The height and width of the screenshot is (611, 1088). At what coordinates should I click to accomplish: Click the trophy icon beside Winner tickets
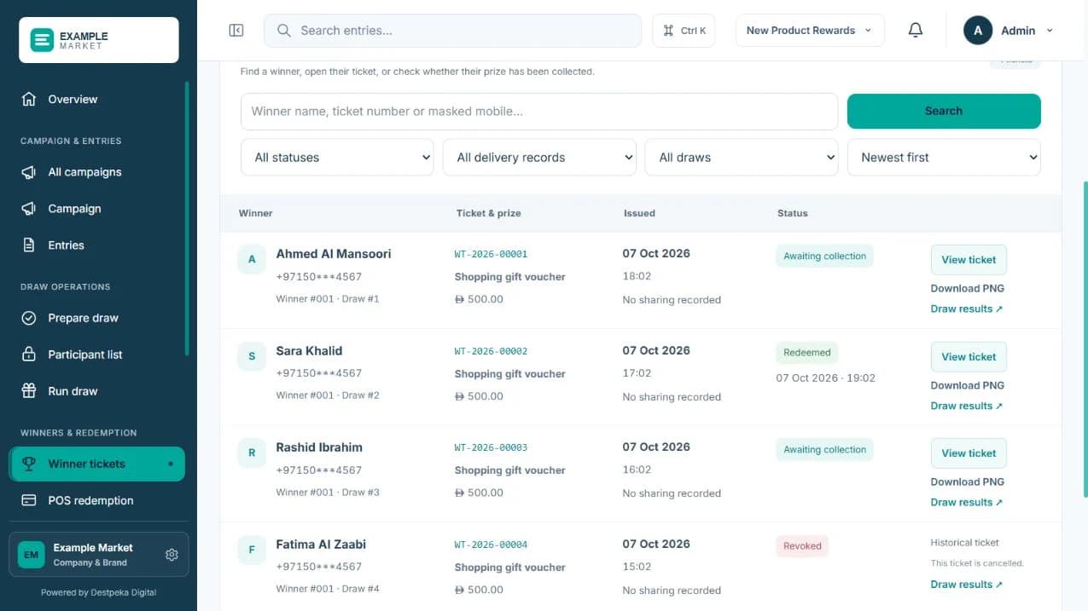(x=29, y=464)
